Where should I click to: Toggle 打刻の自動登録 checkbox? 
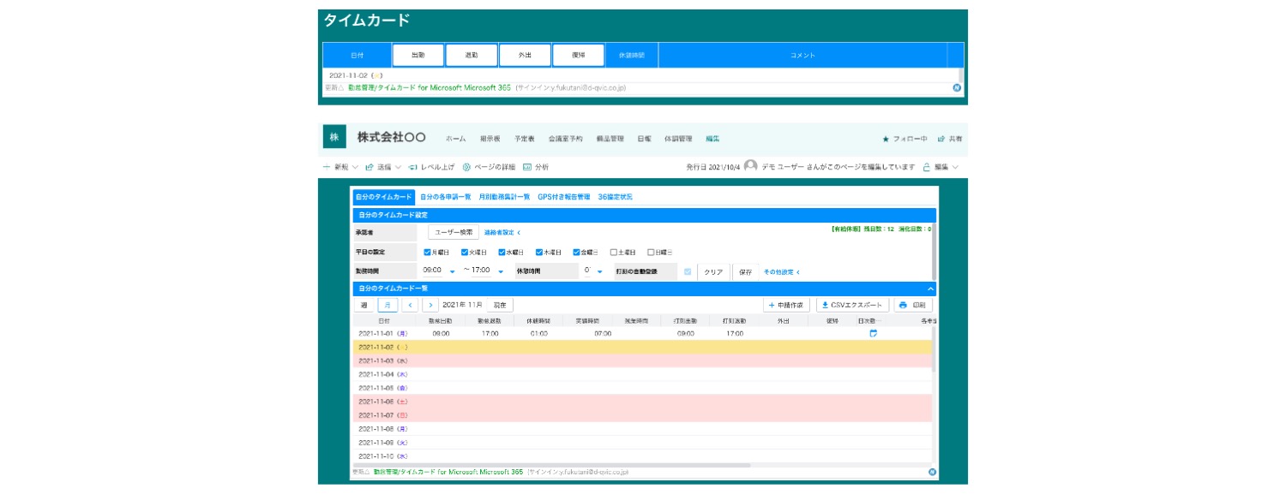click(688, 271)
